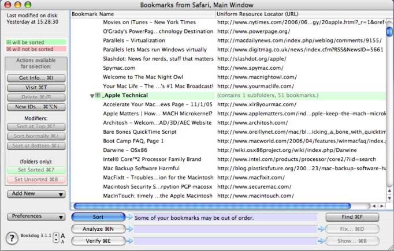This screenshot has height=251, width=394.
Task: Click the Verify button
Action: (x=98, y=241)
